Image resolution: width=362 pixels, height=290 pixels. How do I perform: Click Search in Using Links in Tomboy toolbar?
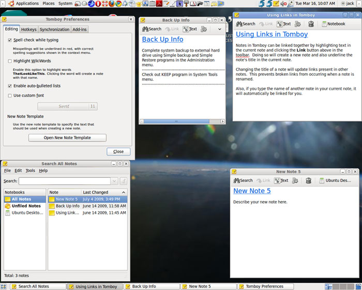246,24
